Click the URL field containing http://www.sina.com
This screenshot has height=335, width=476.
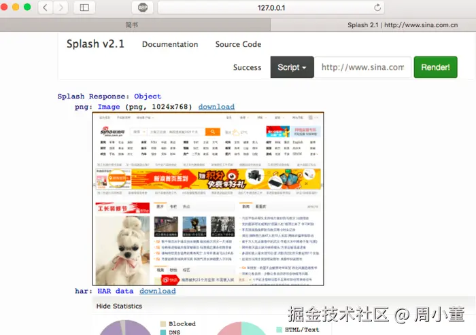(x=362, y=67)
